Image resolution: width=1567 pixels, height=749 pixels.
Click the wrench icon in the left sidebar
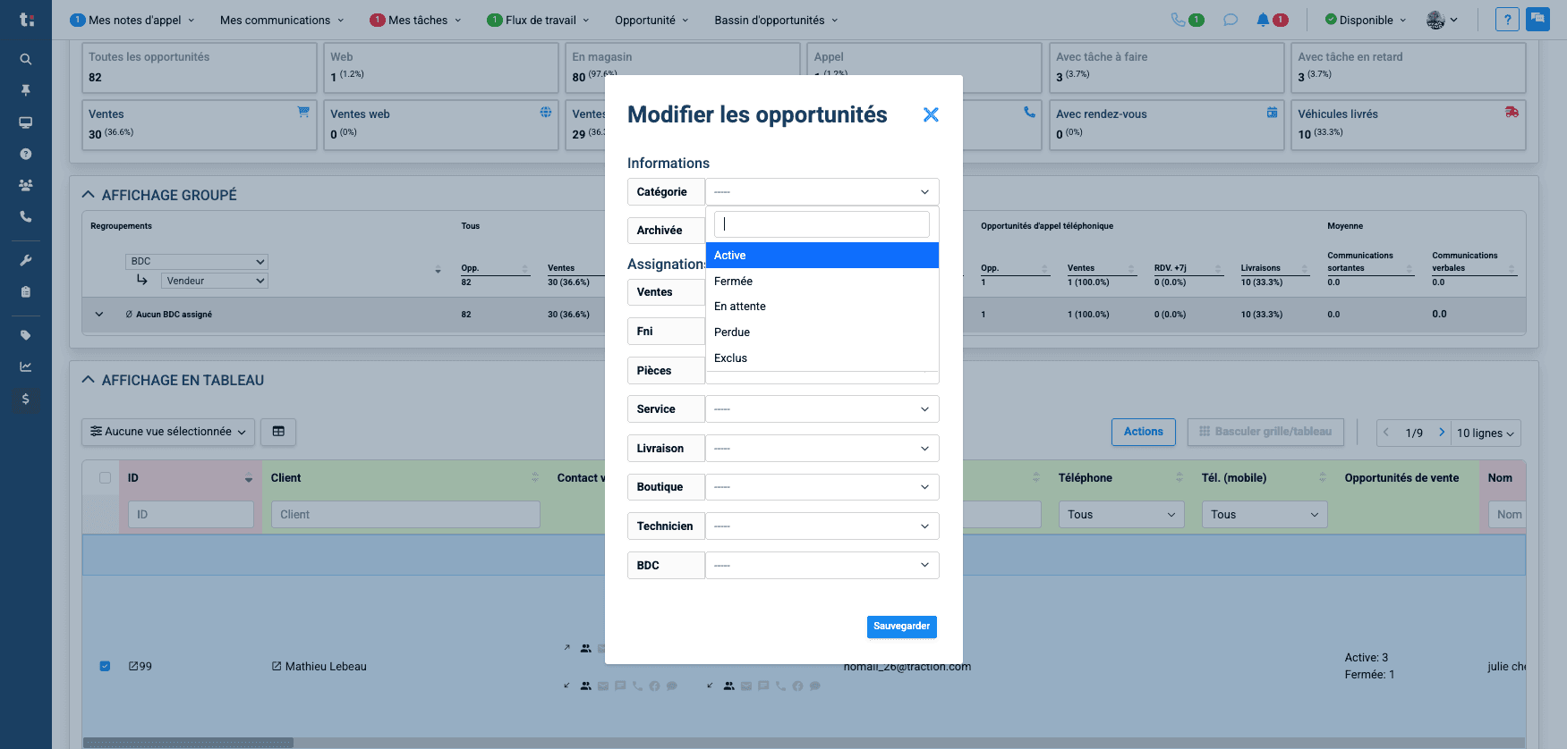[x=26, y=260]
